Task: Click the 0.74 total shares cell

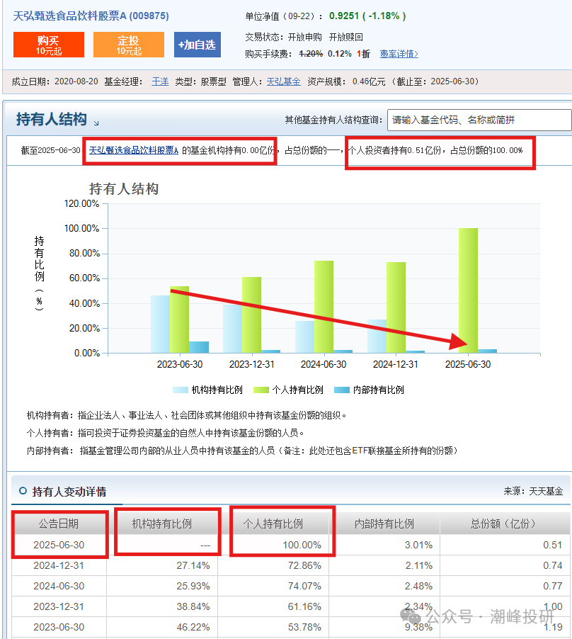Action: tap(505, 565)
